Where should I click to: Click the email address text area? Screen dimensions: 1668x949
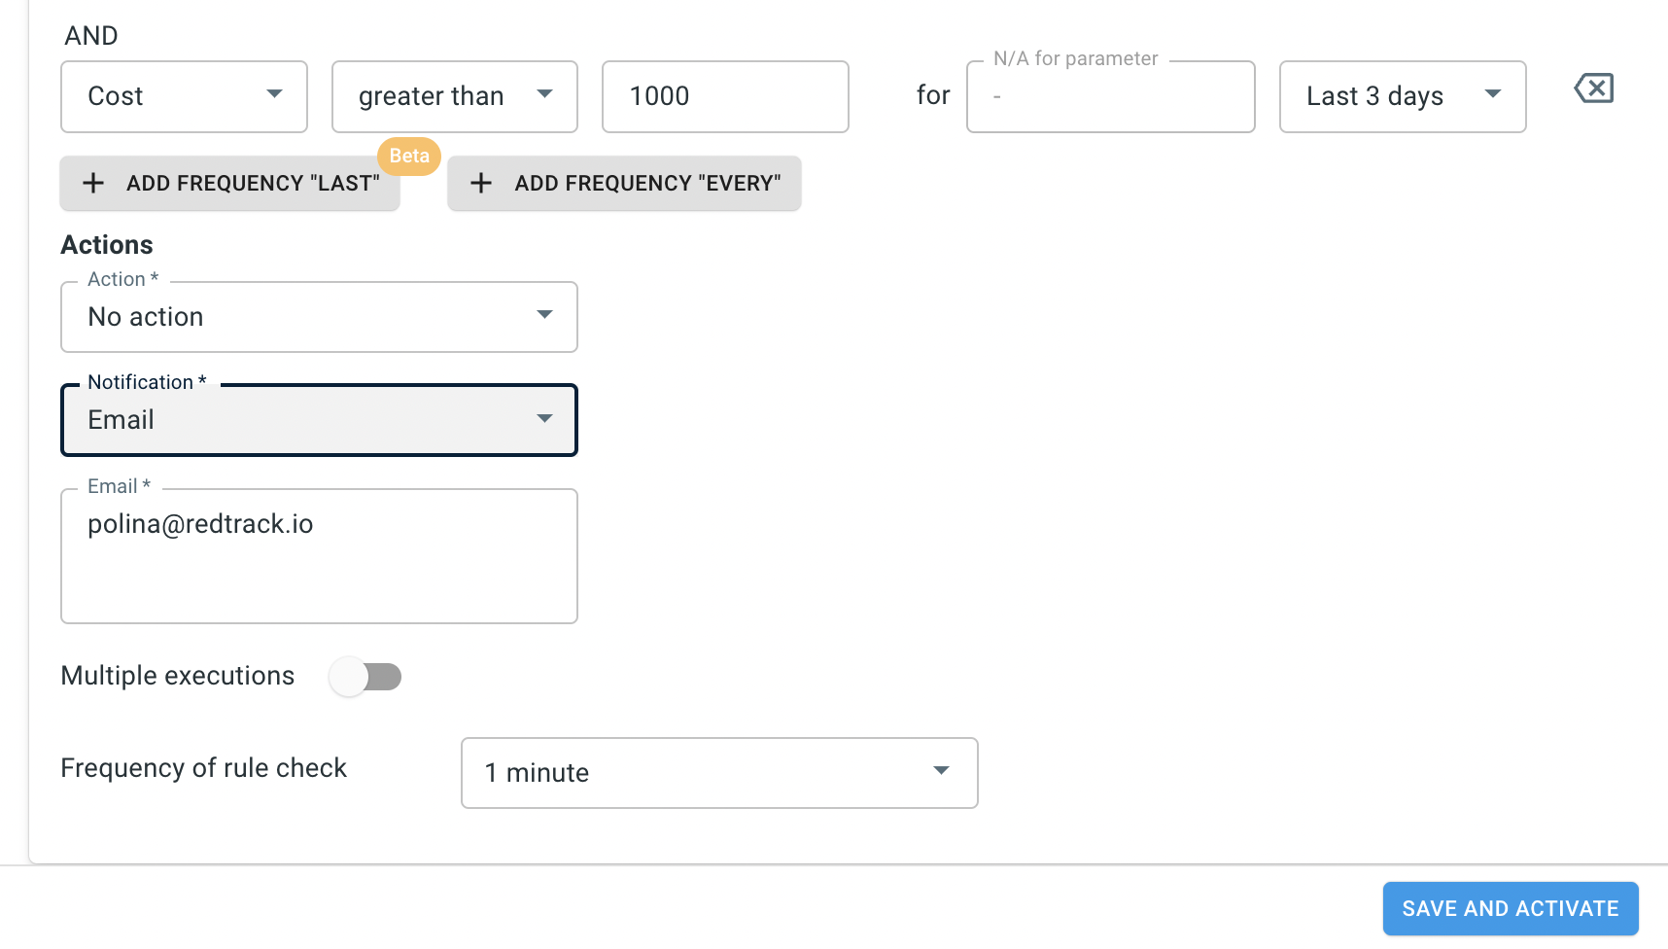coord(319,556)
